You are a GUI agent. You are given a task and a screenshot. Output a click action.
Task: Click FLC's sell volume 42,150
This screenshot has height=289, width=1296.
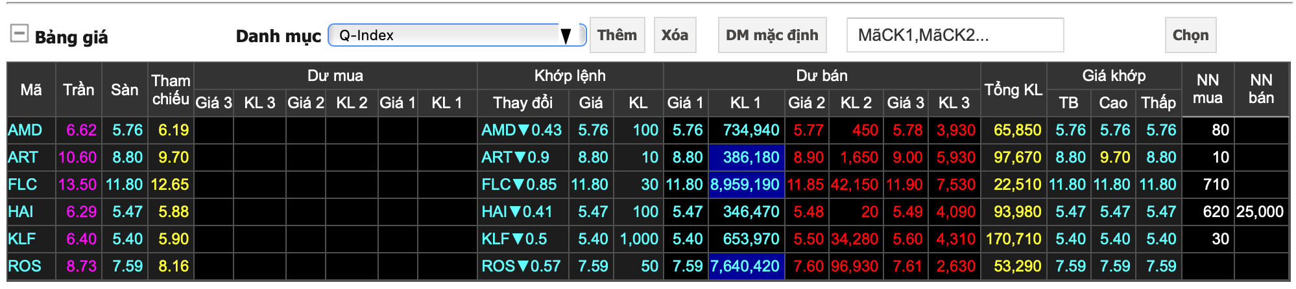pyautogui.click(x=854, y=185)
